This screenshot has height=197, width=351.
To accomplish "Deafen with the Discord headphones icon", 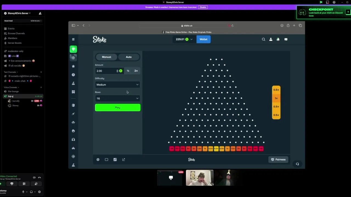I will point(31,192).
